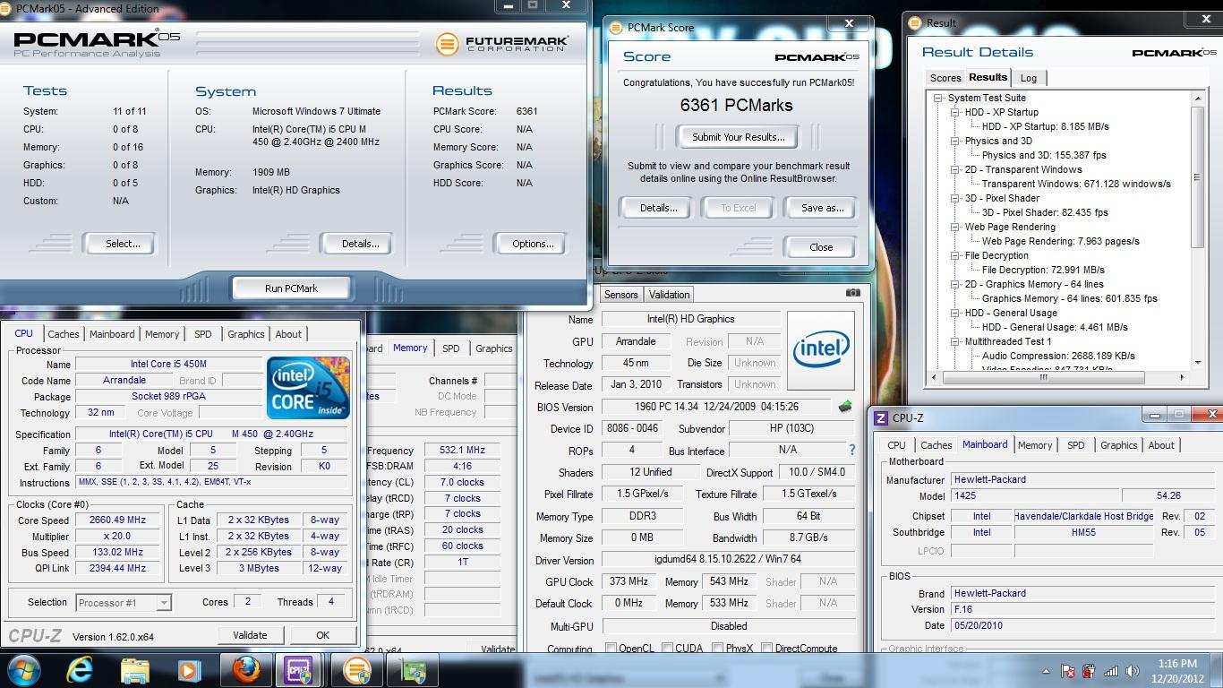The height and width of the screenshot is (688, 1223).
Task: Open Validation tab in GPU-Z
Action: click(x=670, y=294)
